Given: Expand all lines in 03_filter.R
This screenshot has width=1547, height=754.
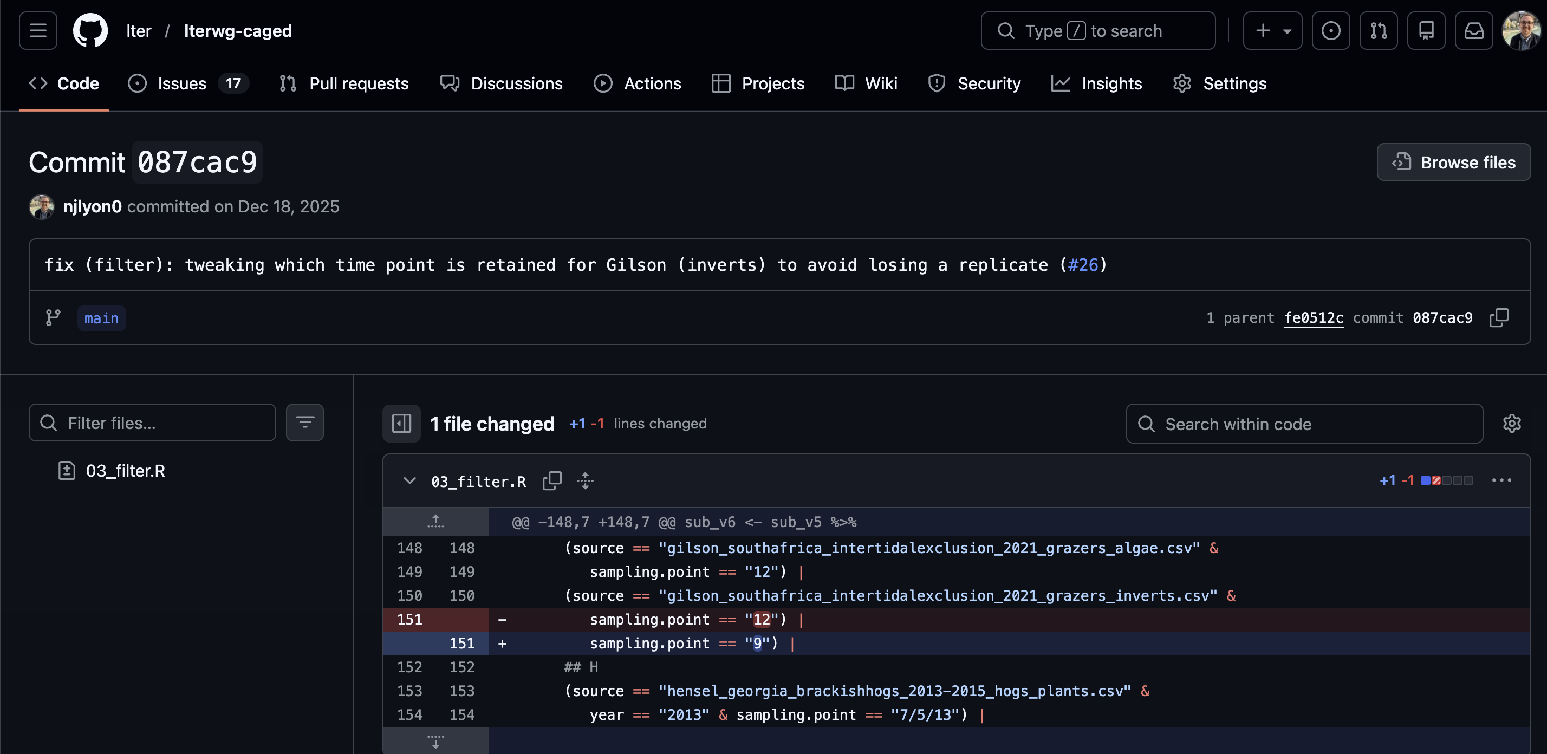Looking at the screenshot, I should click(585, 481).
